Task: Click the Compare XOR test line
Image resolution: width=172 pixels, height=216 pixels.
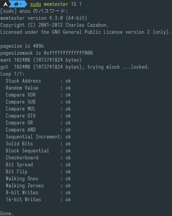Action: pyautogui.click(x=38, y=95)
